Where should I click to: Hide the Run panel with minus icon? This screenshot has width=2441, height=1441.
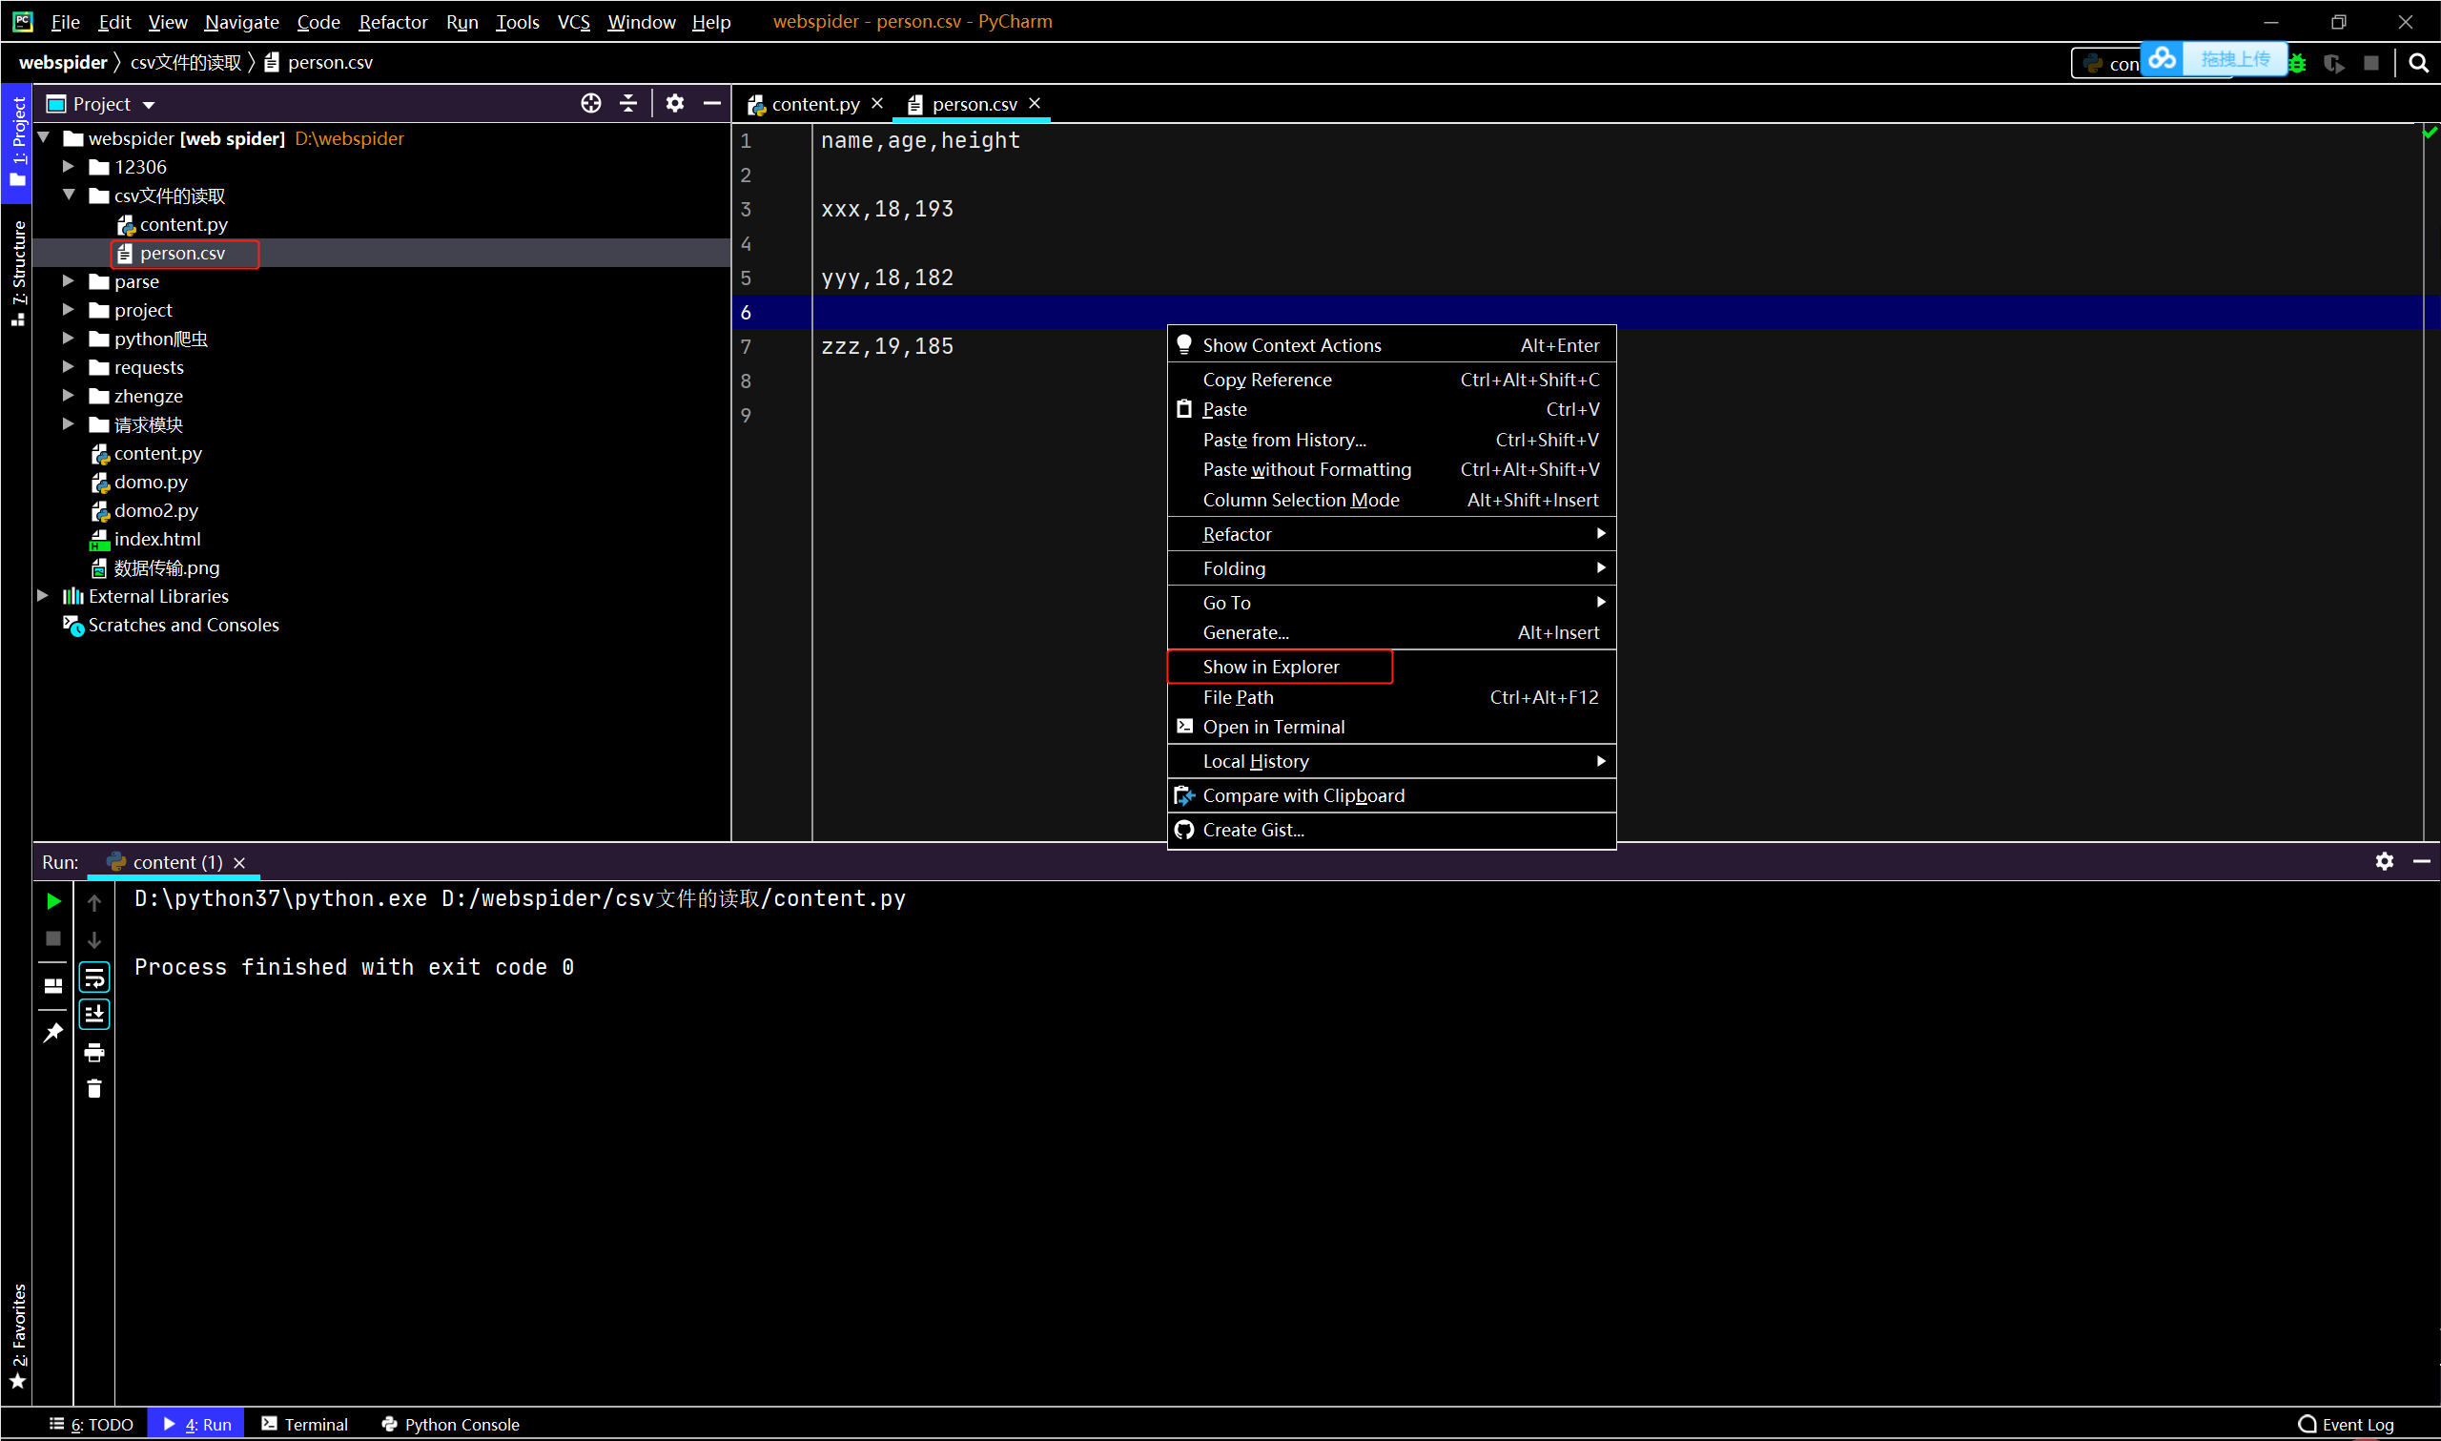(2421, 861)
